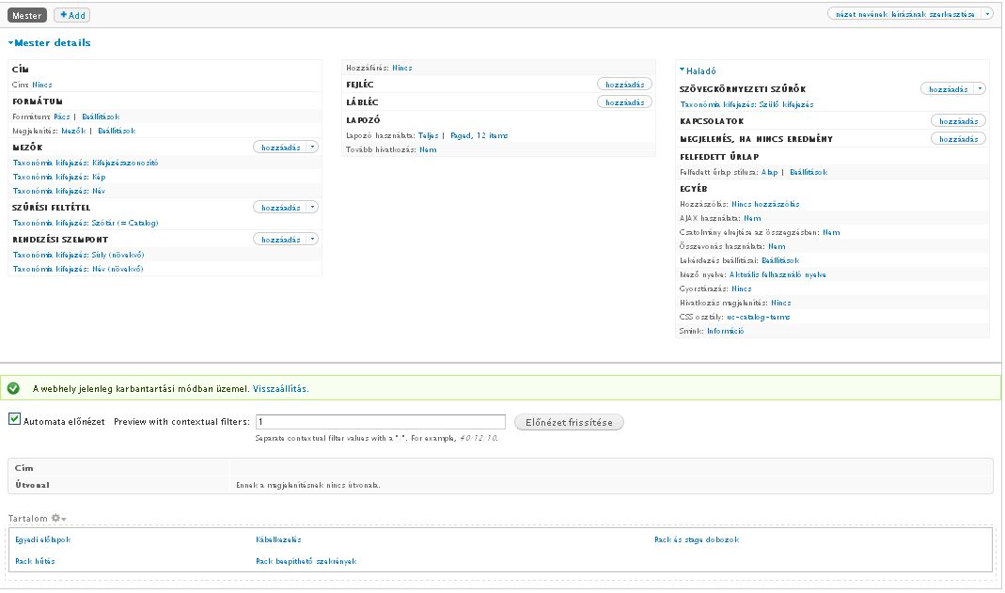Click the Visszaállítás link
This screenshot has width=1005, height=593.
point(279,388)
